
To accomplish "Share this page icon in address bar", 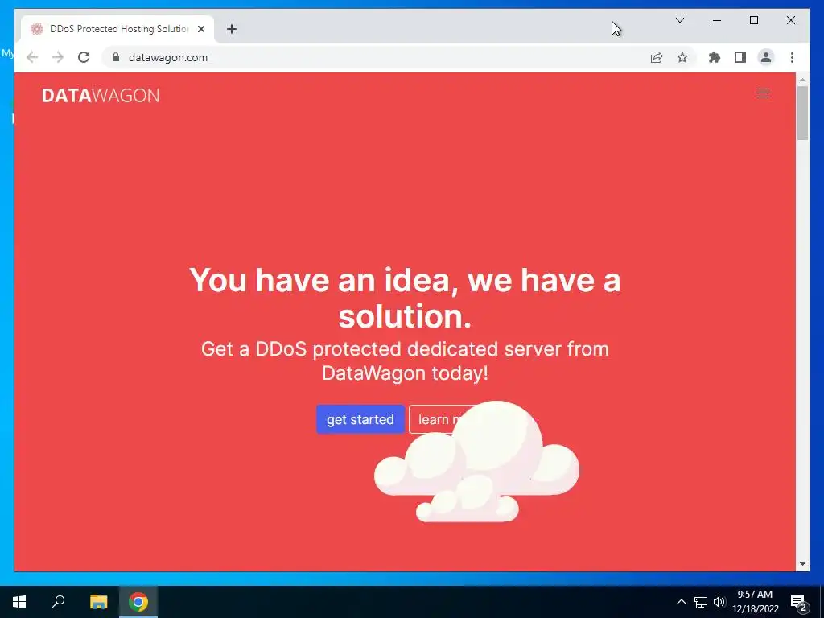I will coord(657,57).
